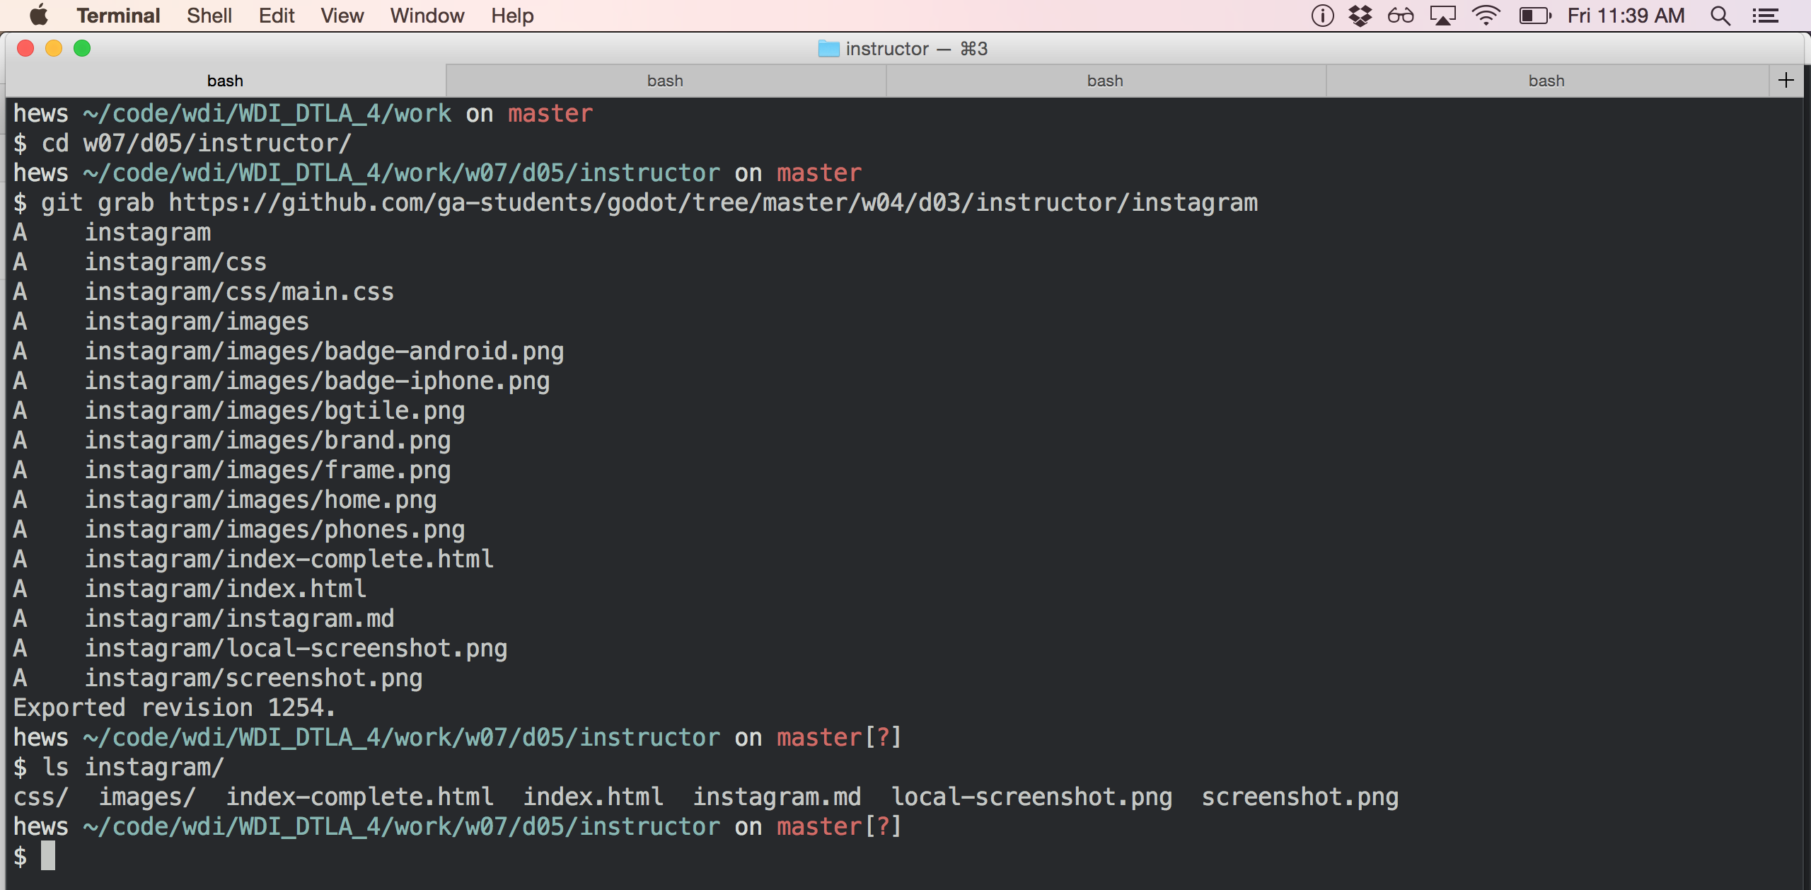Open the Notification Center list icon
This screenshot has width=1811, height=890.
click(1766, 16)
